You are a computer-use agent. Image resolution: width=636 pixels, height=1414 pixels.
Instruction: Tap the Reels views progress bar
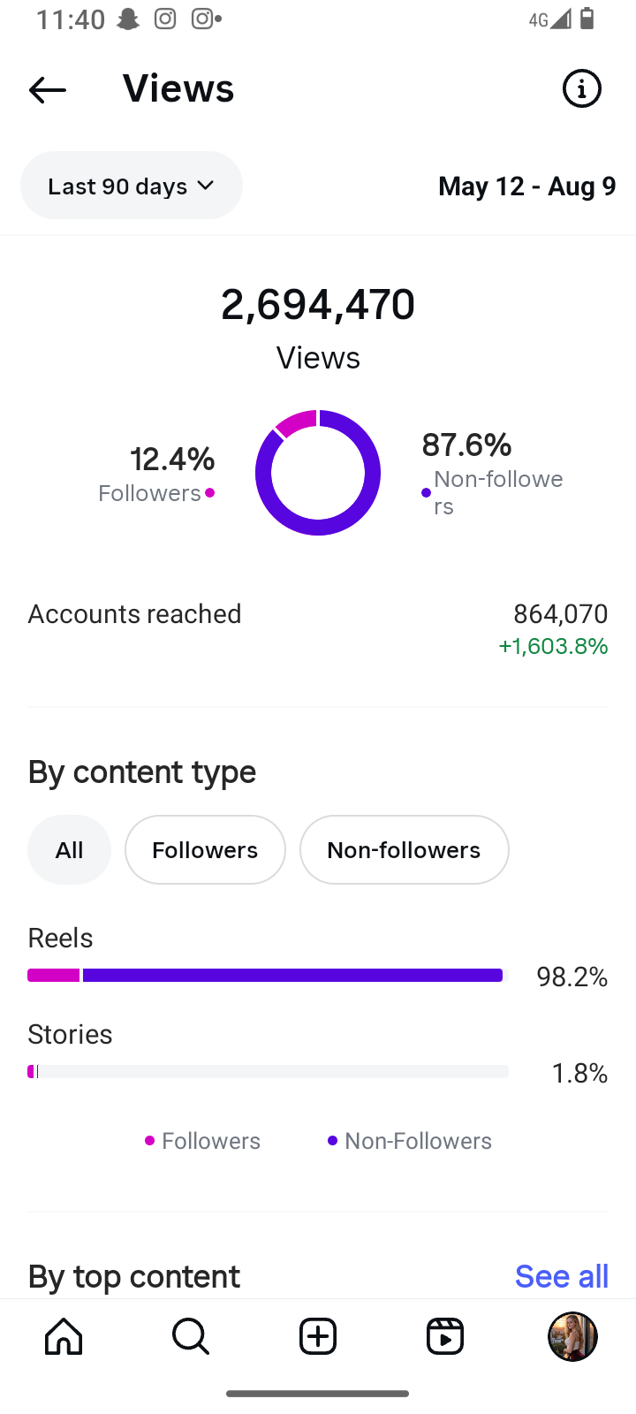[x=268, y=976]
